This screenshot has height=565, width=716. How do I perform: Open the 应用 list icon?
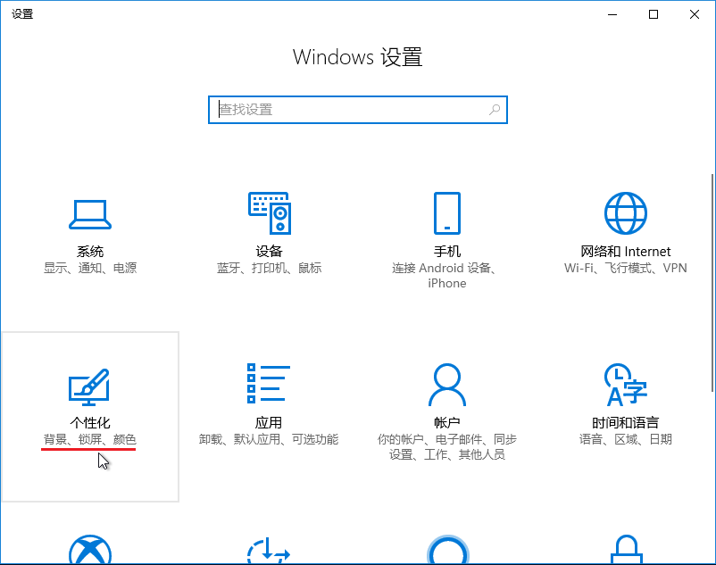(x=269, y=383)
